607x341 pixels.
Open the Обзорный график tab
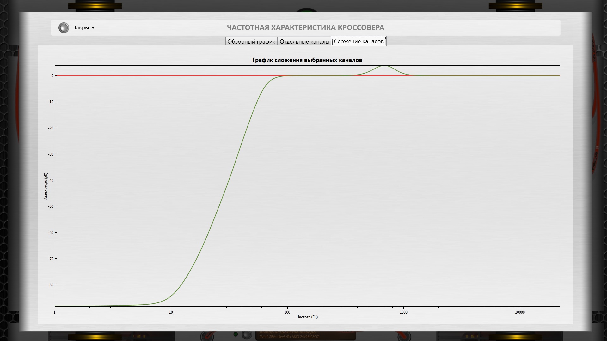(x=251, y=42)
